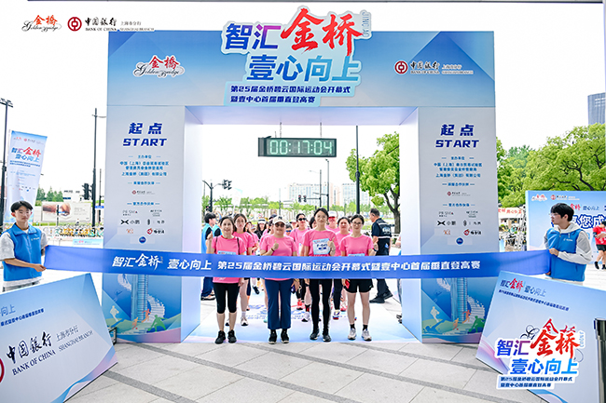Click the 金桥 logo in the top-left photo corner
Screen dimensions: 606x403
[41, 23]
